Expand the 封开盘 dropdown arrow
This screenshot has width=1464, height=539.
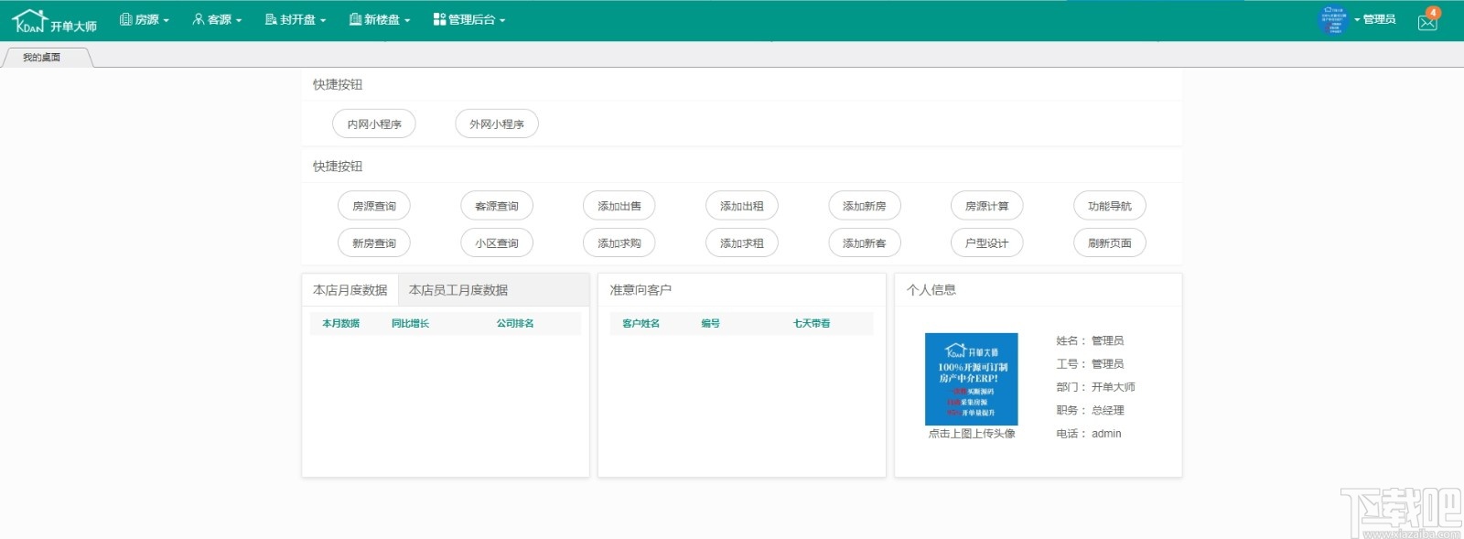tap(323, 20)
